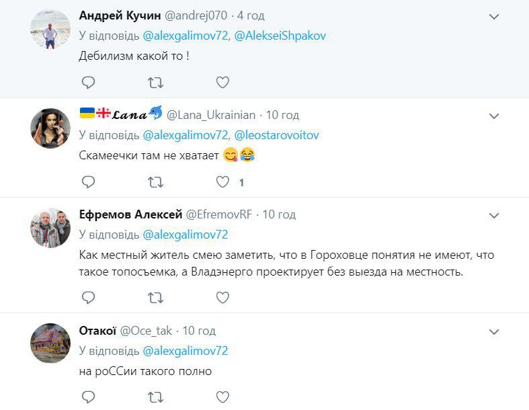
Task: Open Андрей Кучин's profile picture
Action: pyautogui.click(x=51, y=30)
